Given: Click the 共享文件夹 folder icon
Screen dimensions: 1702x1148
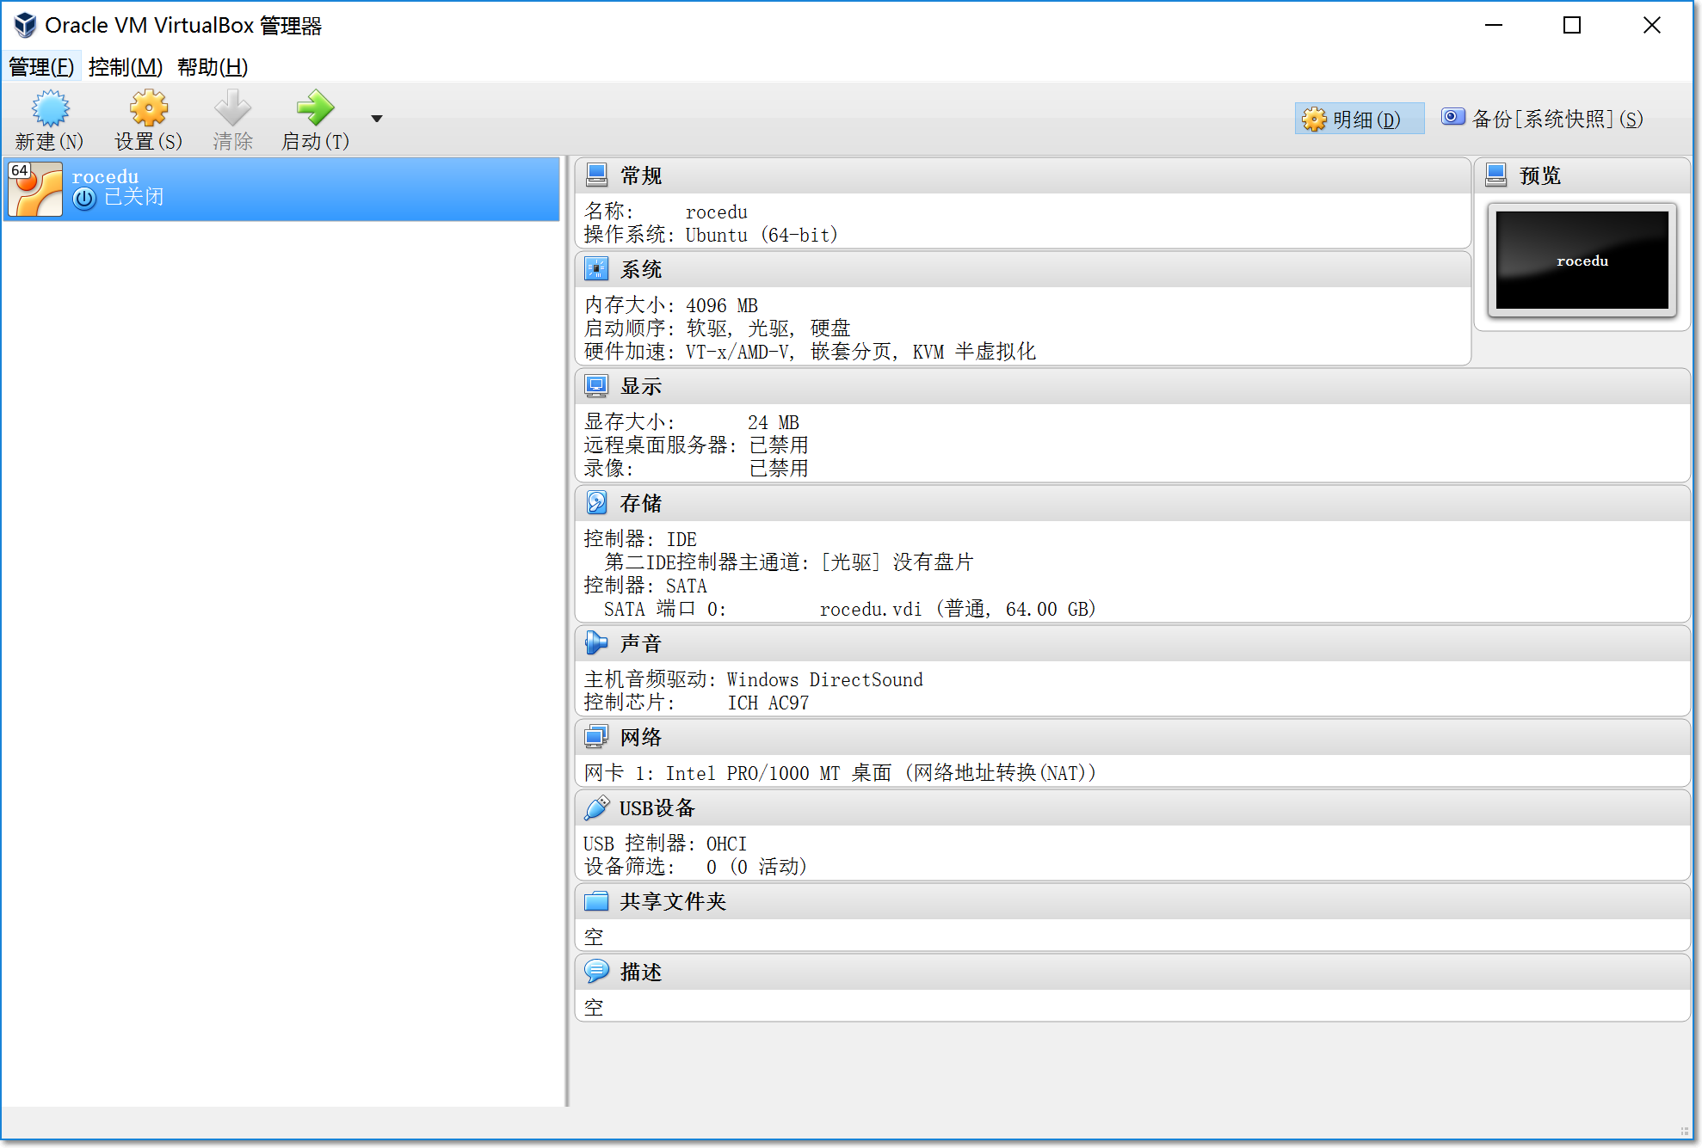Looking at the screenshot, I should (x=596, y=901).
